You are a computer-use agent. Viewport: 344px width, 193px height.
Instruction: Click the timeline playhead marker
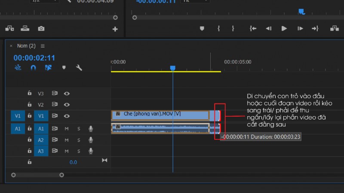click(x=173, y=68)
